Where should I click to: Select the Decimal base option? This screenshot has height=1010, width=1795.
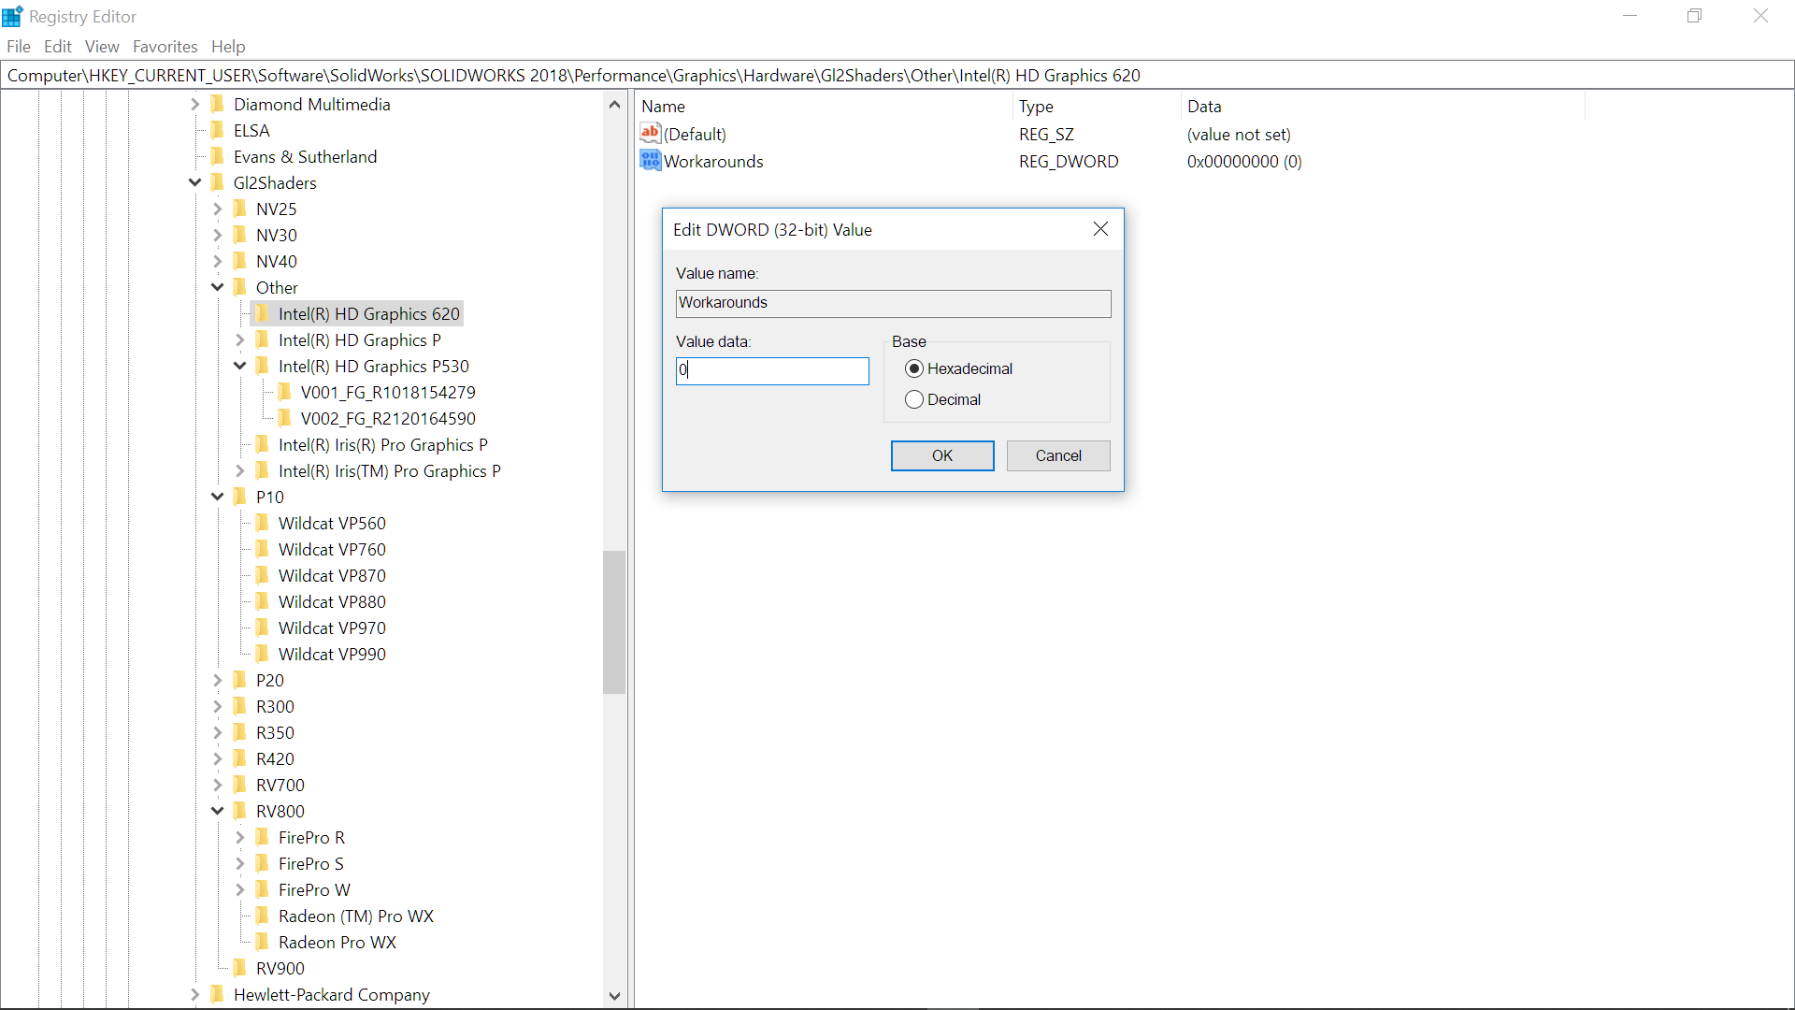[x=914, y=399]
